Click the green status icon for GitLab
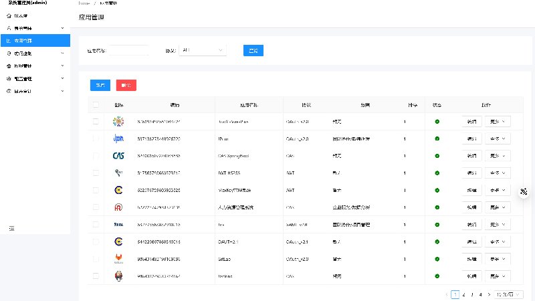Image resolution: width=535 pixels, height=301 pixels. (x=437, y=259)
